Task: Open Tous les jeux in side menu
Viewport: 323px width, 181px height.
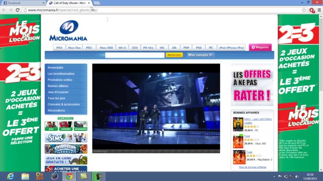Action: [x=56, y=99]
